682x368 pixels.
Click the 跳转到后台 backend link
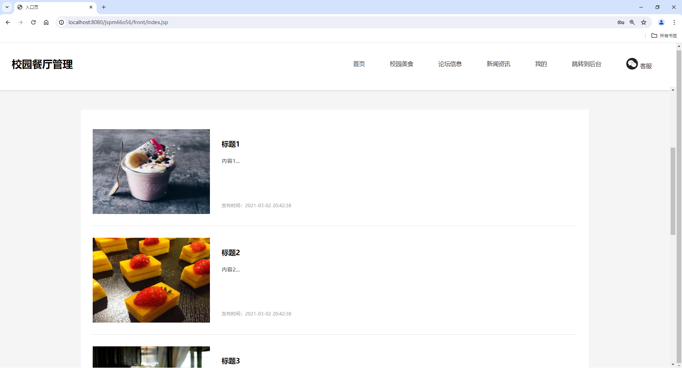[586, 64]
